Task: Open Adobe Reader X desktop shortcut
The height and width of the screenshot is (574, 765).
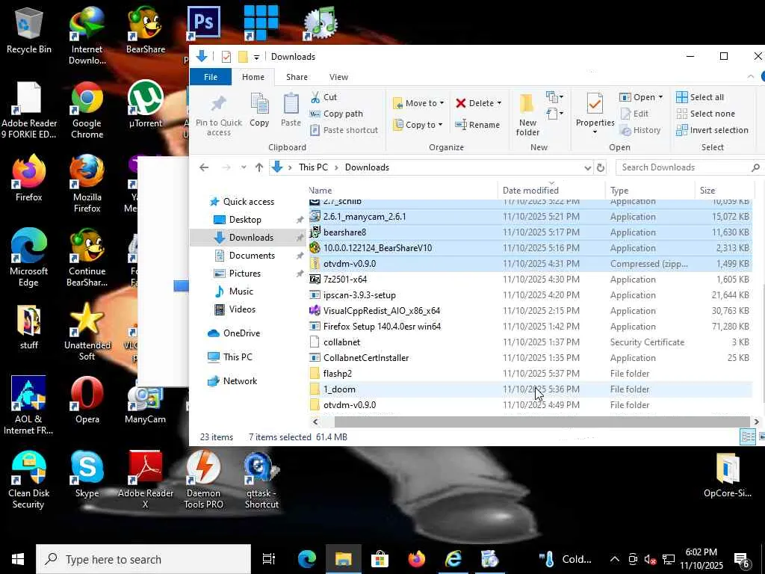Action: click(146, 479)
